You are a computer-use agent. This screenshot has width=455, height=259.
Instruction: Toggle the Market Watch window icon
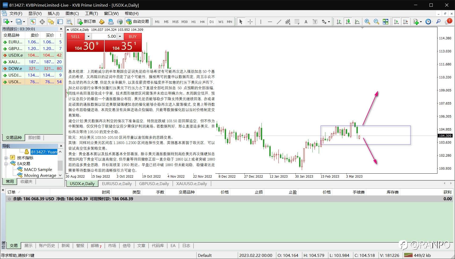pyautogui.click(x=33, y=22)
